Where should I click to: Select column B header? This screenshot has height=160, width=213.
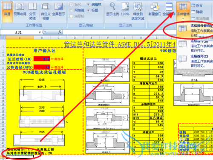click(42, 38)
